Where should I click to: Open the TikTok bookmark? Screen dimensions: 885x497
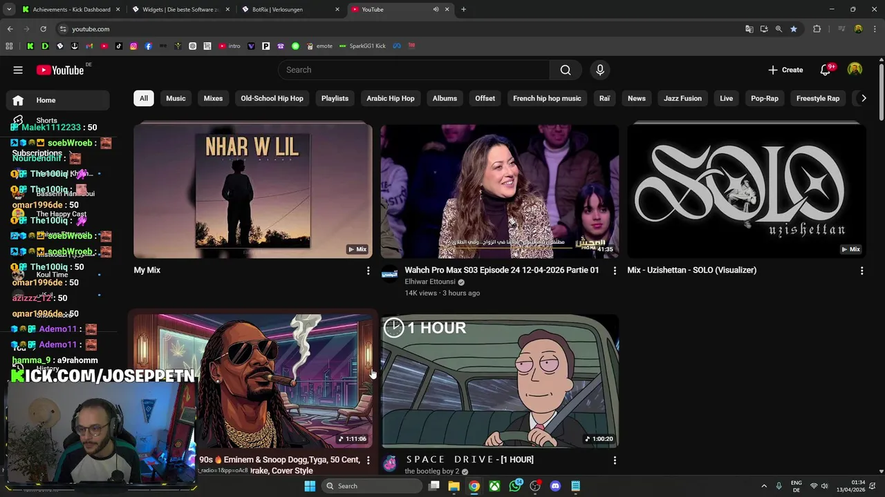(x=119, y=46)
